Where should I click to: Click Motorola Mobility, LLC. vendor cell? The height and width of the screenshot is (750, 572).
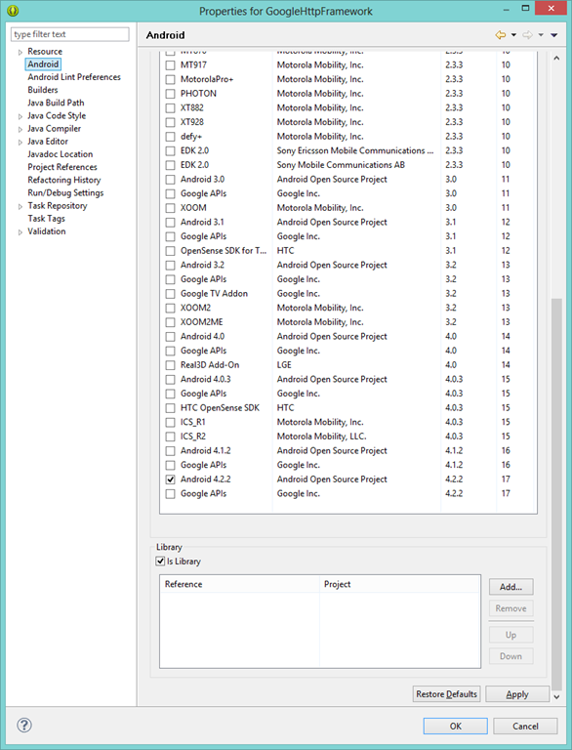(x=321, y=437)
